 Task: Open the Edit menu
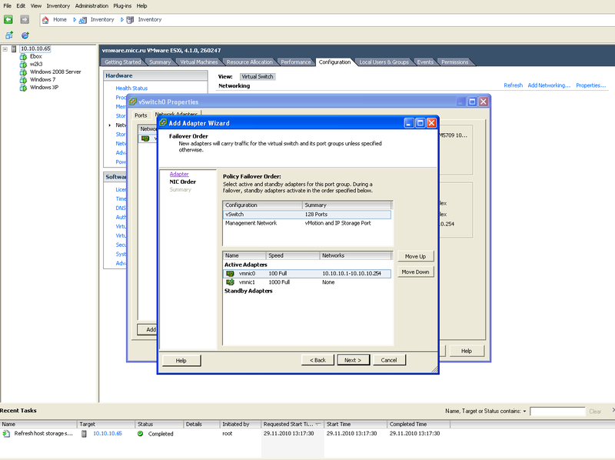pyautogui.click(x=21, y=6)
